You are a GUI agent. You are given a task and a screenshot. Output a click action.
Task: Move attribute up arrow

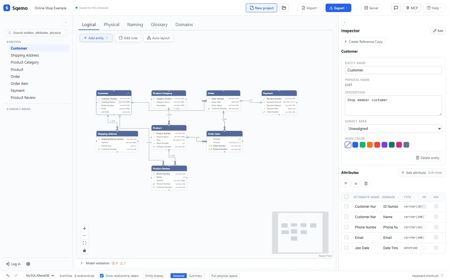(x=346, y=183)
